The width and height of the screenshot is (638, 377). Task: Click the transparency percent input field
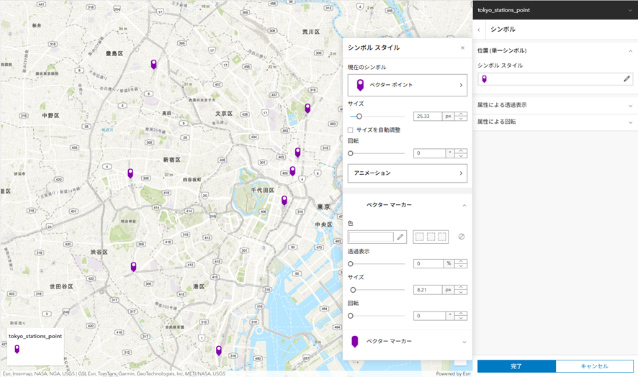pos(428,263)
